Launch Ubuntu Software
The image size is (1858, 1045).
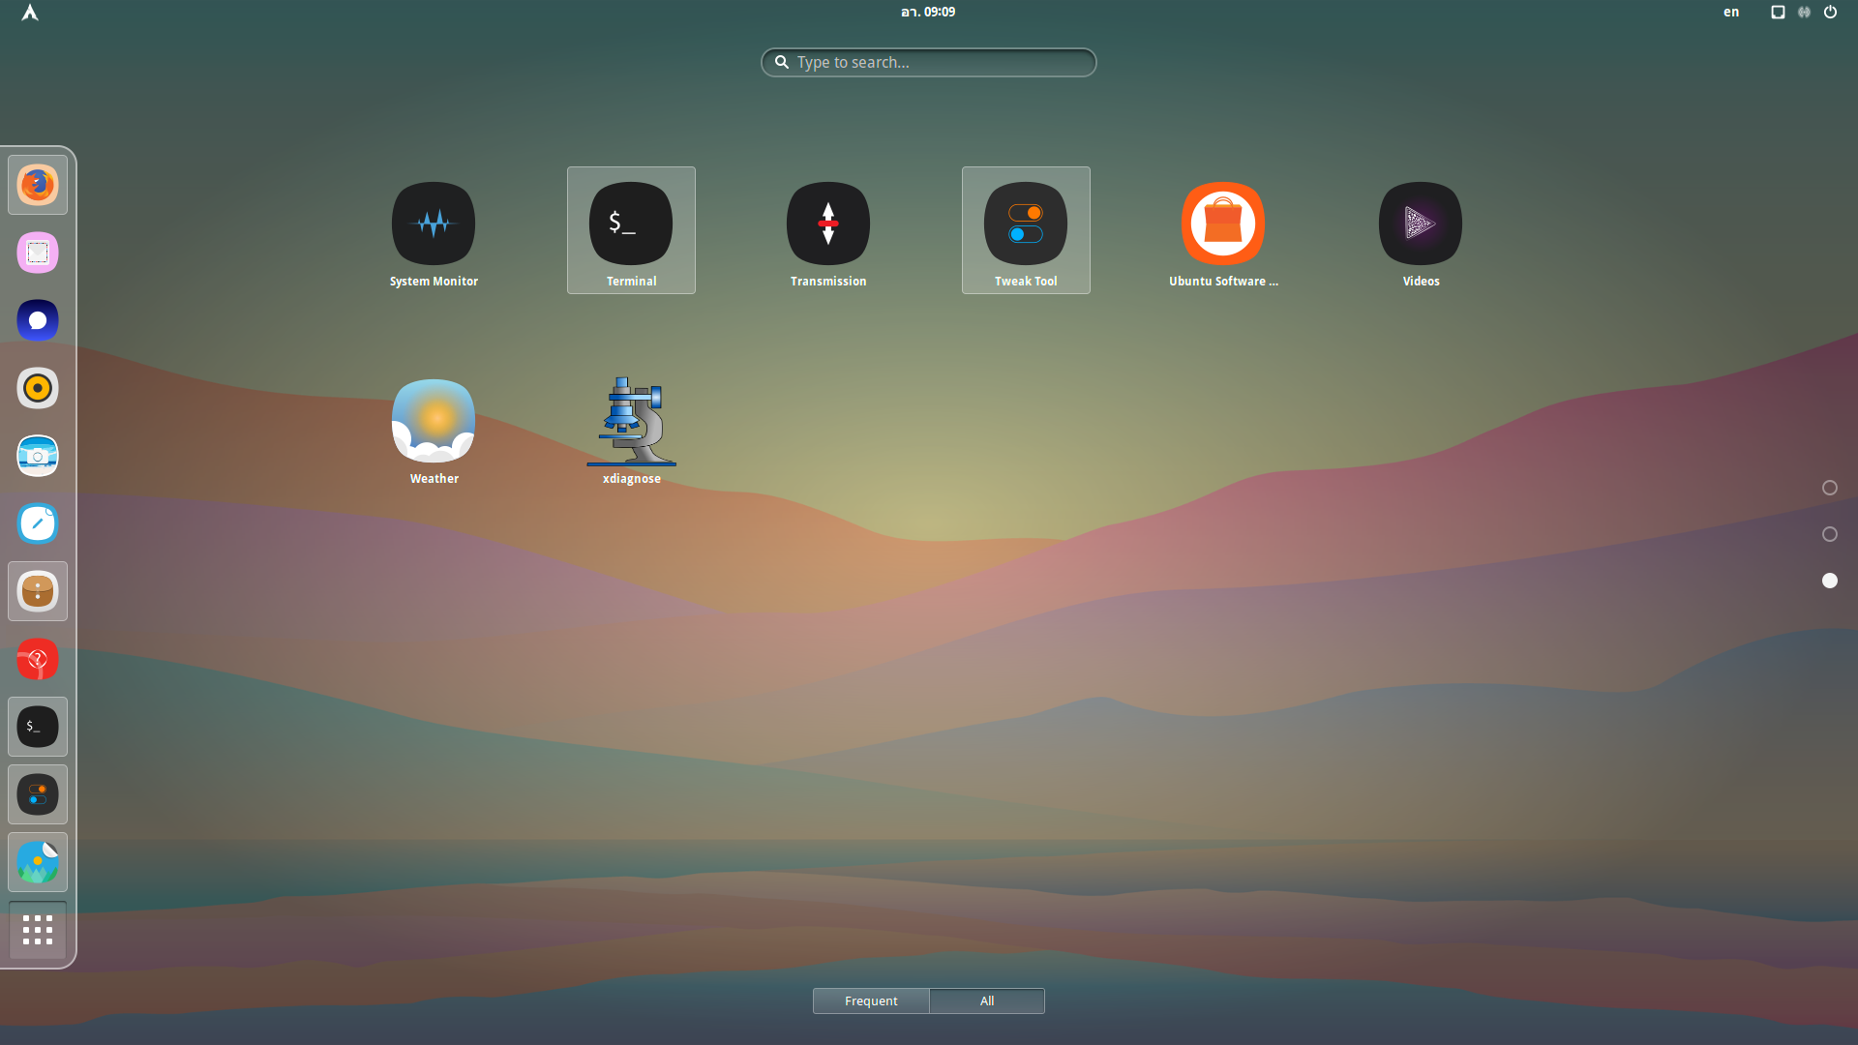point(1222,224)
